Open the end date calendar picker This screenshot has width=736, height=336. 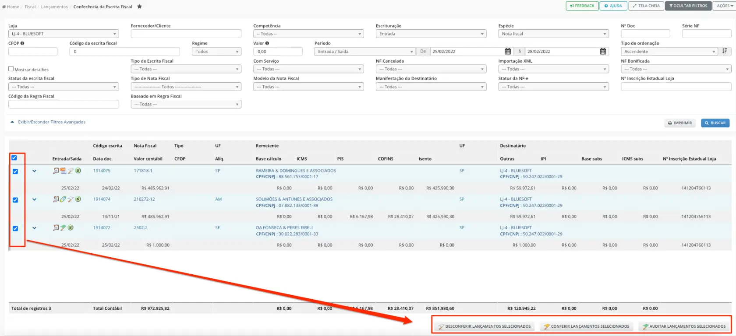603,52
